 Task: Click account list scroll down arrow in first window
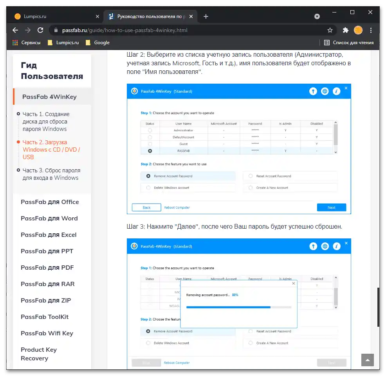[x=335, y=152]
